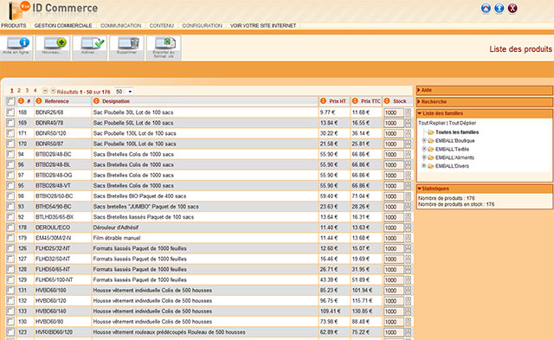Go to results page 3
The image size is (554, 340).
pos(27,91)
